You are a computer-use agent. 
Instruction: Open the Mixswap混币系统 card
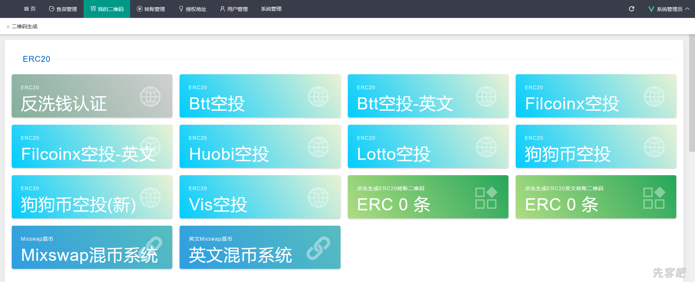click(92, 248)
